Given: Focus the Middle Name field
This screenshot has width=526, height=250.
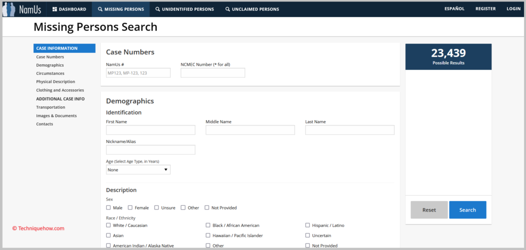Looking at the screenshot, I should coord(250,130).
